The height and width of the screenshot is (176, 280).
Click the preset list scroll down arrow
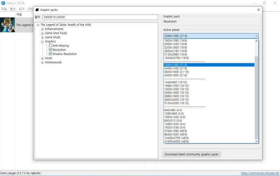tap(257, 141)
